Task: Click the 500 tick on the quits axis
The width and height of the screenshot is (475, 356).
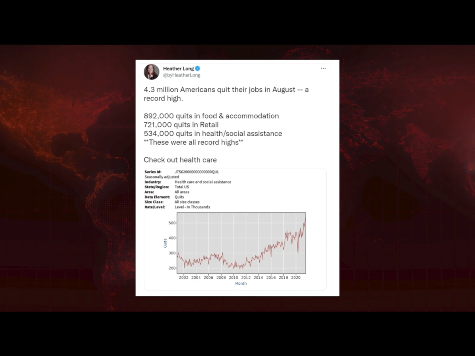Action: point(171,223)
